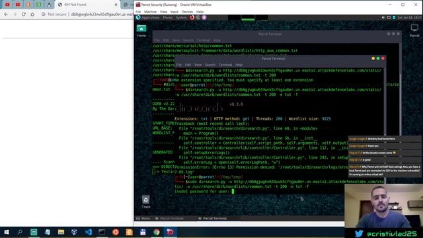Screen dimensions: 423x238
Task: Open Parrot computer desktop icon
Action: [x=414, y=30]
